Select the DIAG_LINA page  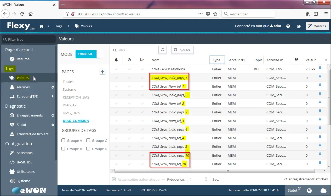coord(71,113)
